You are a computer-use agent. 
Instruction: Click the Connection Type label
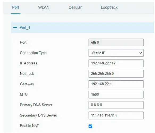click(33, 53)
